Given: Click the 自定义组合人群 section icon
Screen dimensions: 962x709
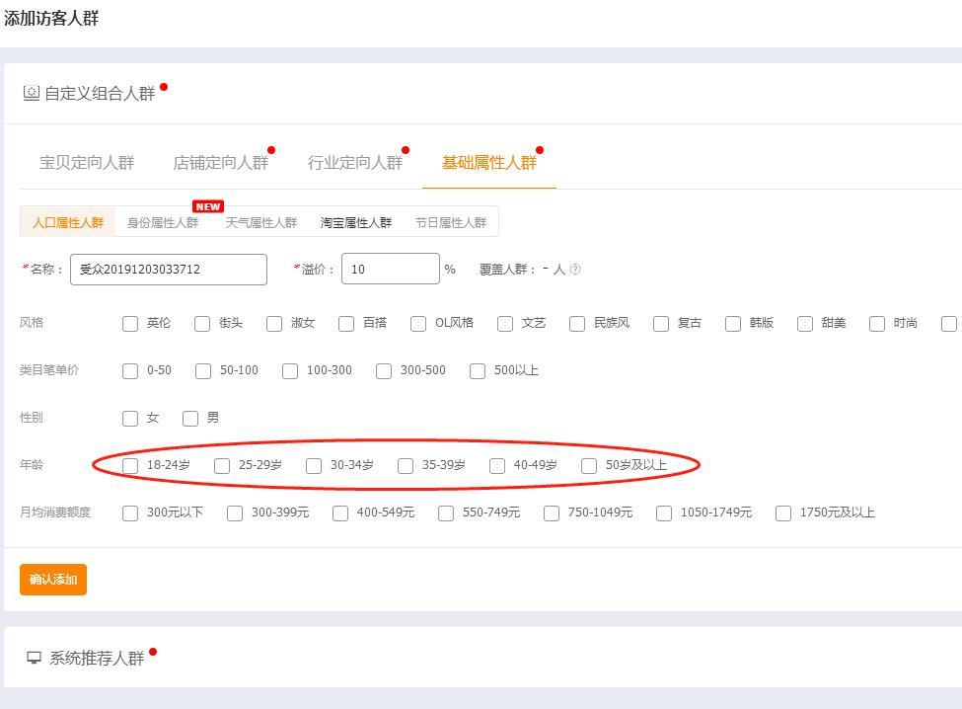Looking at the screenshot, I should click(x=32, y=93).
